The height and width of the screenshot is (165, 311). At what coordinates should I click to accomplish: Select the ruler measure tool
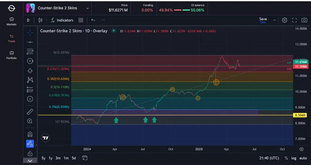(30, 112)
